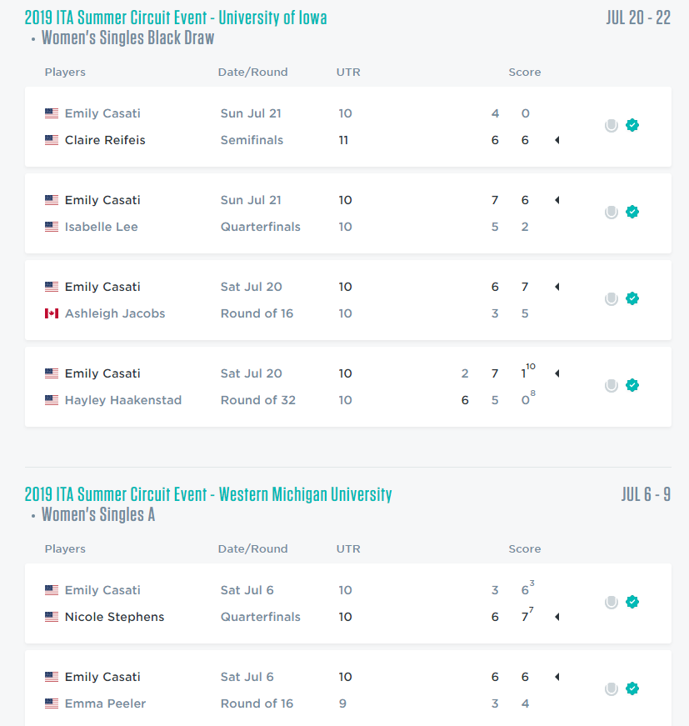Click tennis ball icon on Hayley Haakenstad match

pyautogui.click(x=612, y=386)
